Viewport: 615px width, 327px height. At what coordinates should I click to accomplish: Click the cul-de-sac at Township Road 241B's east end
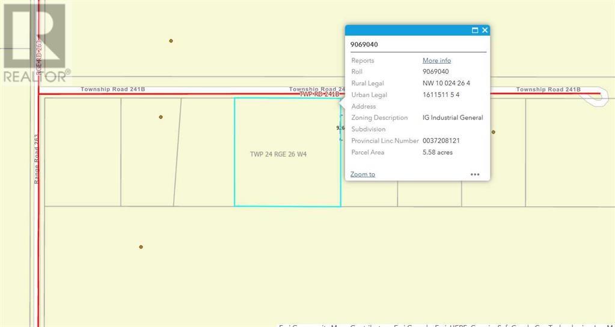[599, 96]
